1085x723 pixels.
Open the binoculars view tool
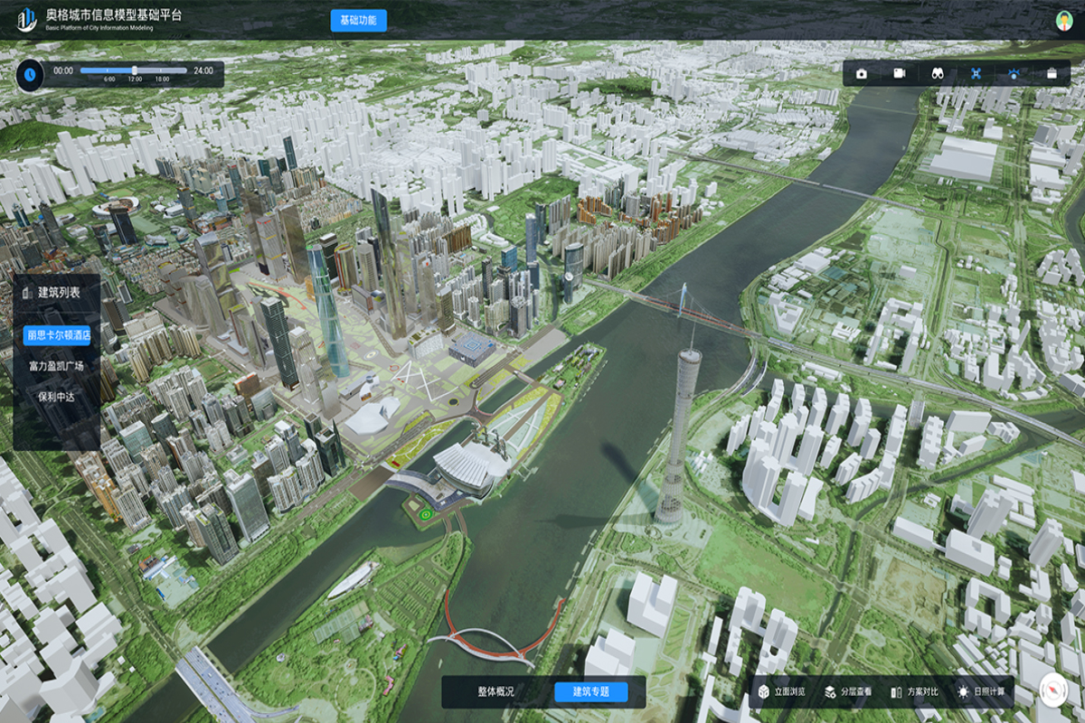938,73
